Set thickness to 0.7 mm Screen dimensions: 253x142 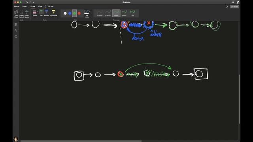point(124,13)
